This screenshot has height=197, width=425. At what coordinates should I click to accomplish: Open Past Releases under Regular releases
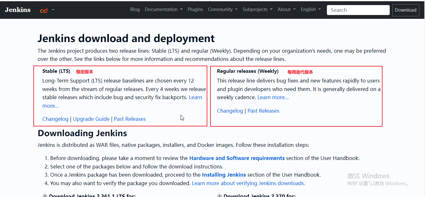click(x=263, y=110)
